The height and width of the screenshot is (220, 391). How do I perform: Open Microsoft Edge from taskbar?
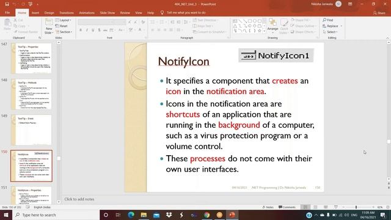[x=131, y=215]
